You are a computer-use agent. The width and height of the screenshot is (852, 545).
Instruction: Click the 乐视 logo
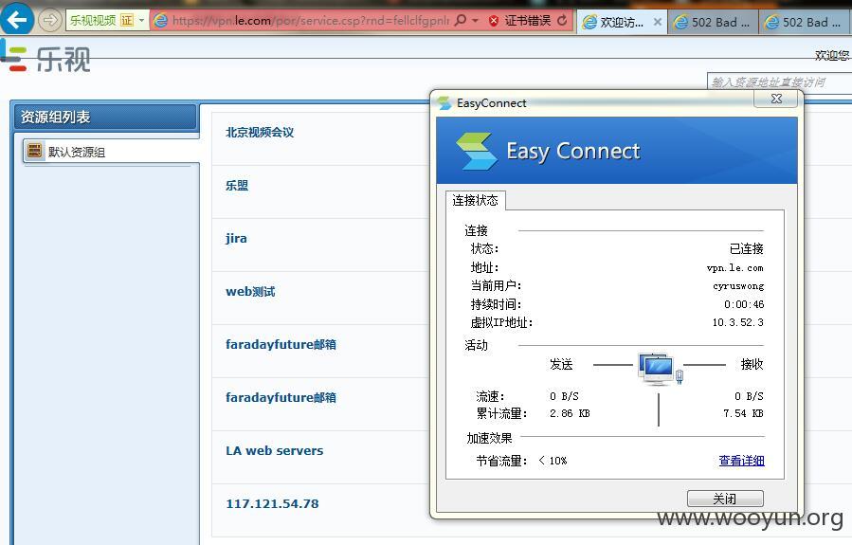45,58
